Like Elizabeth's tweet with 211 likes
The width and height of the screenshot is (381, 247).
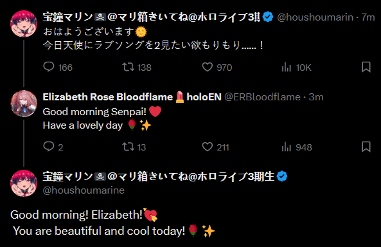point(215,147)
